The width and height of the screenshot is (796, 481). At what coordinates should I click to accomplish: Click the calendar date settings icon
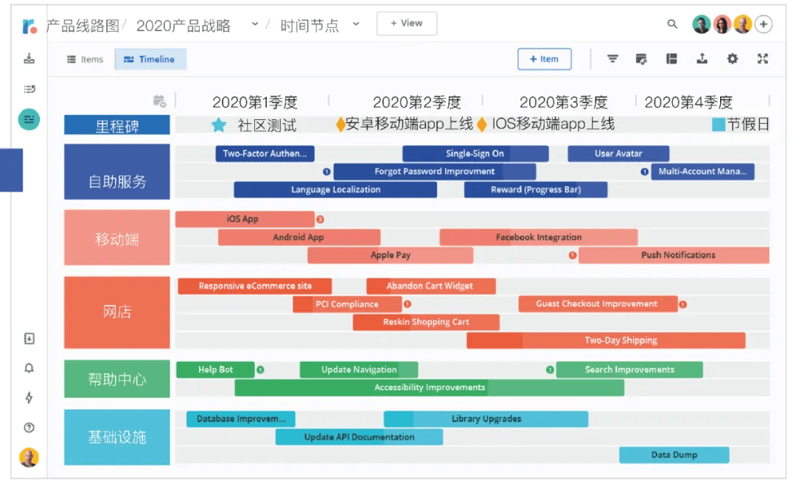coord(159,101)
